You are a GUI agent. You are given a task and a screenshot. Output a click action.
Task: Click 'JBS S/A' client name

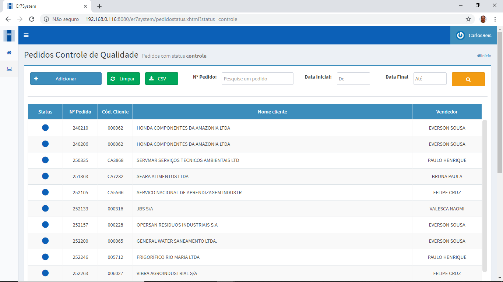click(145, 209)
